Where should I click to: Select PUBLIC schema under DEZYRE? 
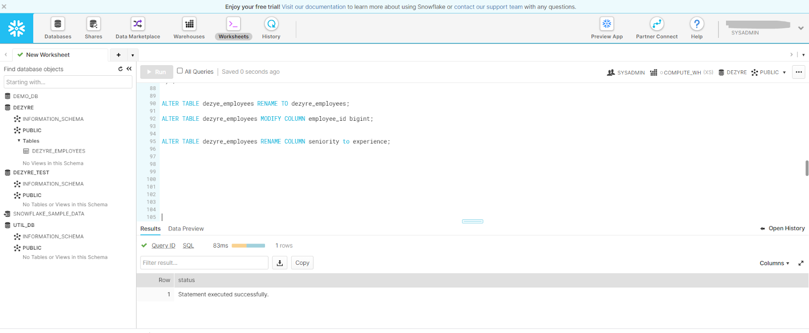click(32, 130)
